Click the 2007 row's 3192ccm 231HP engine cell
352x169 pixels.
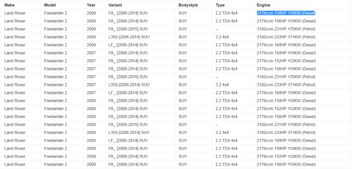[286, 77]
